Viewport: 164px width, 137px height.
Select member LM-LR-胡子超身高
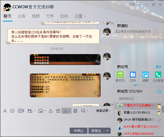click(x=138, y=120)
